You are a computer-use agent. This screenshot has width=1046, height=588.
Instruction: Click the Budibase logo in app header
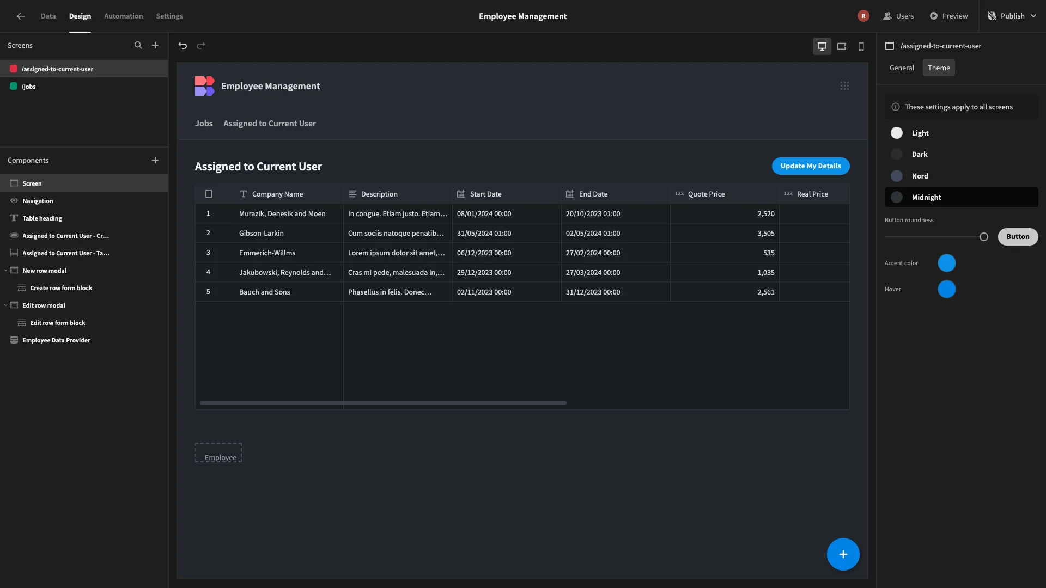click(x=205, y=86)
